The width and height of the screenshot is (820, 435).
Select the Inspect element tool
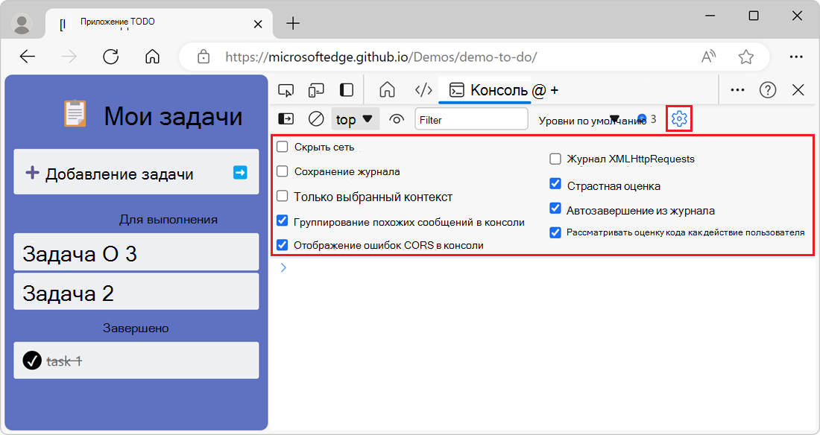pyautogui.click(x=286, y=89)
